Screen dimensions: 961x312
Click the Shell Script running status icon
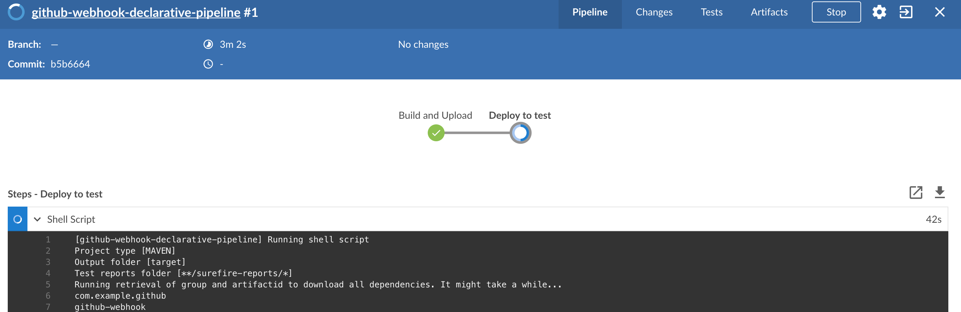[x=18, y=219]
